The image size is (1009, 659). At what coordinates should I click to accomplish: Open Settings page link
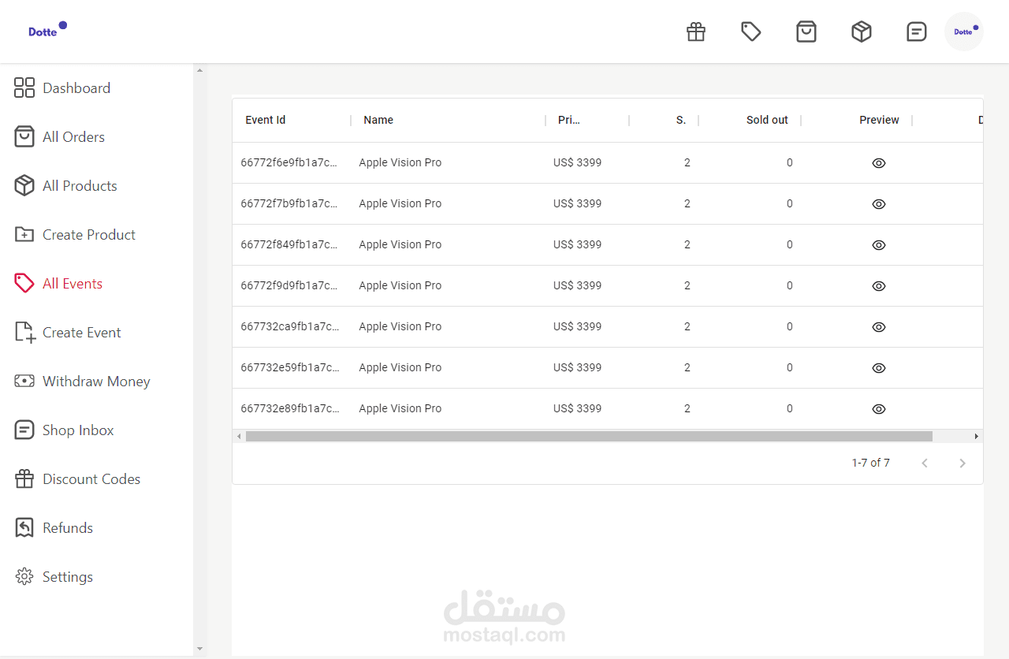[68, 577]
